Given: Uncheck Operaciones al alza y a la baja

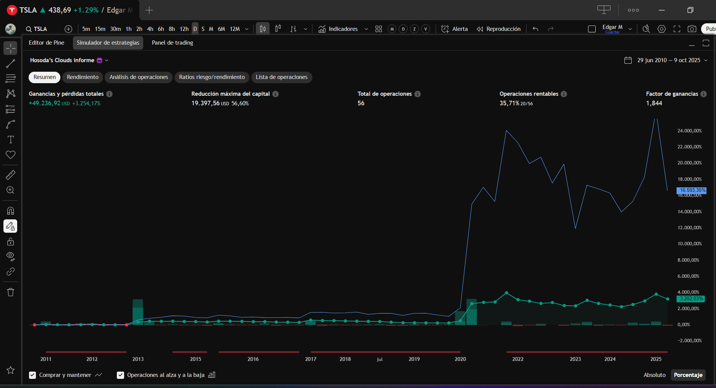Looking at the screenshot, I should tap(120, 375).
